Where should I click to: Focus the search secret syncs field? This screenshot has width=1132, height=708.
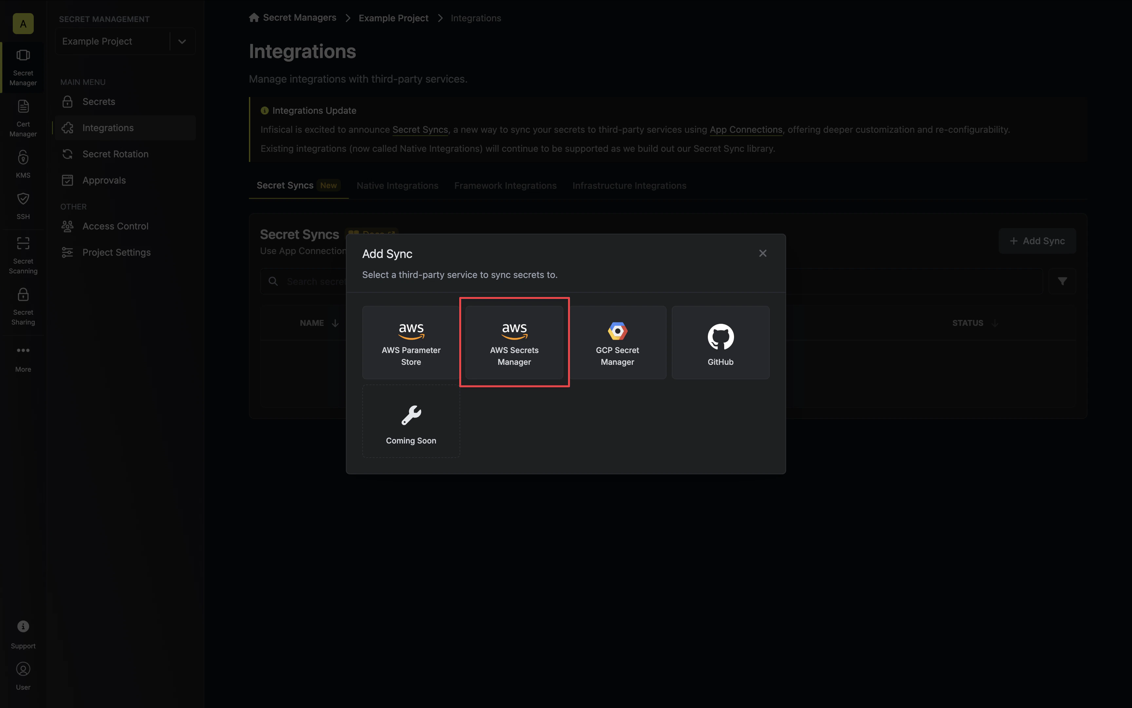click(651, 281)
